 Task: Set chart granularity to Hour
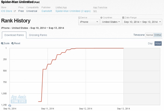pos(158,43)
